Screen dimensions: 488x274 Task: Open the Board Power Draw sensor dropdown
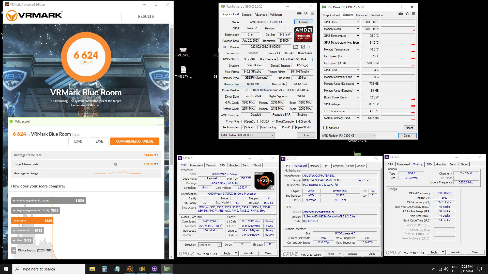(358, 97)
